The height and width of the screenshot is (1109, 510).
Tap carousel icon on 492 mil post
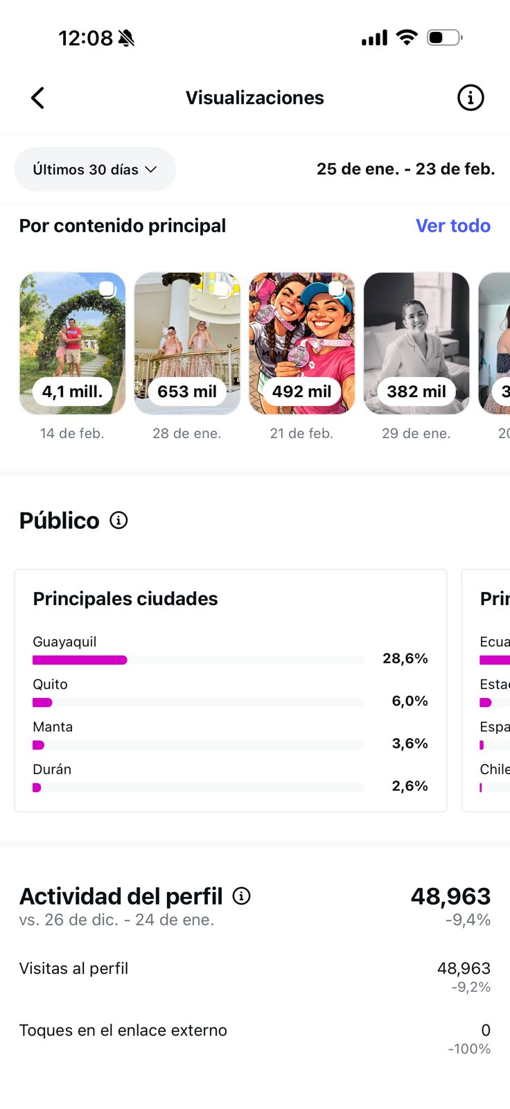tap(336, 288)
